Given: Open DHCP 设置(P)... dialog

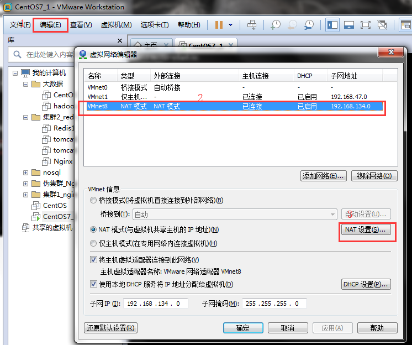Looking at the screenshot, I should pos(366,284).
